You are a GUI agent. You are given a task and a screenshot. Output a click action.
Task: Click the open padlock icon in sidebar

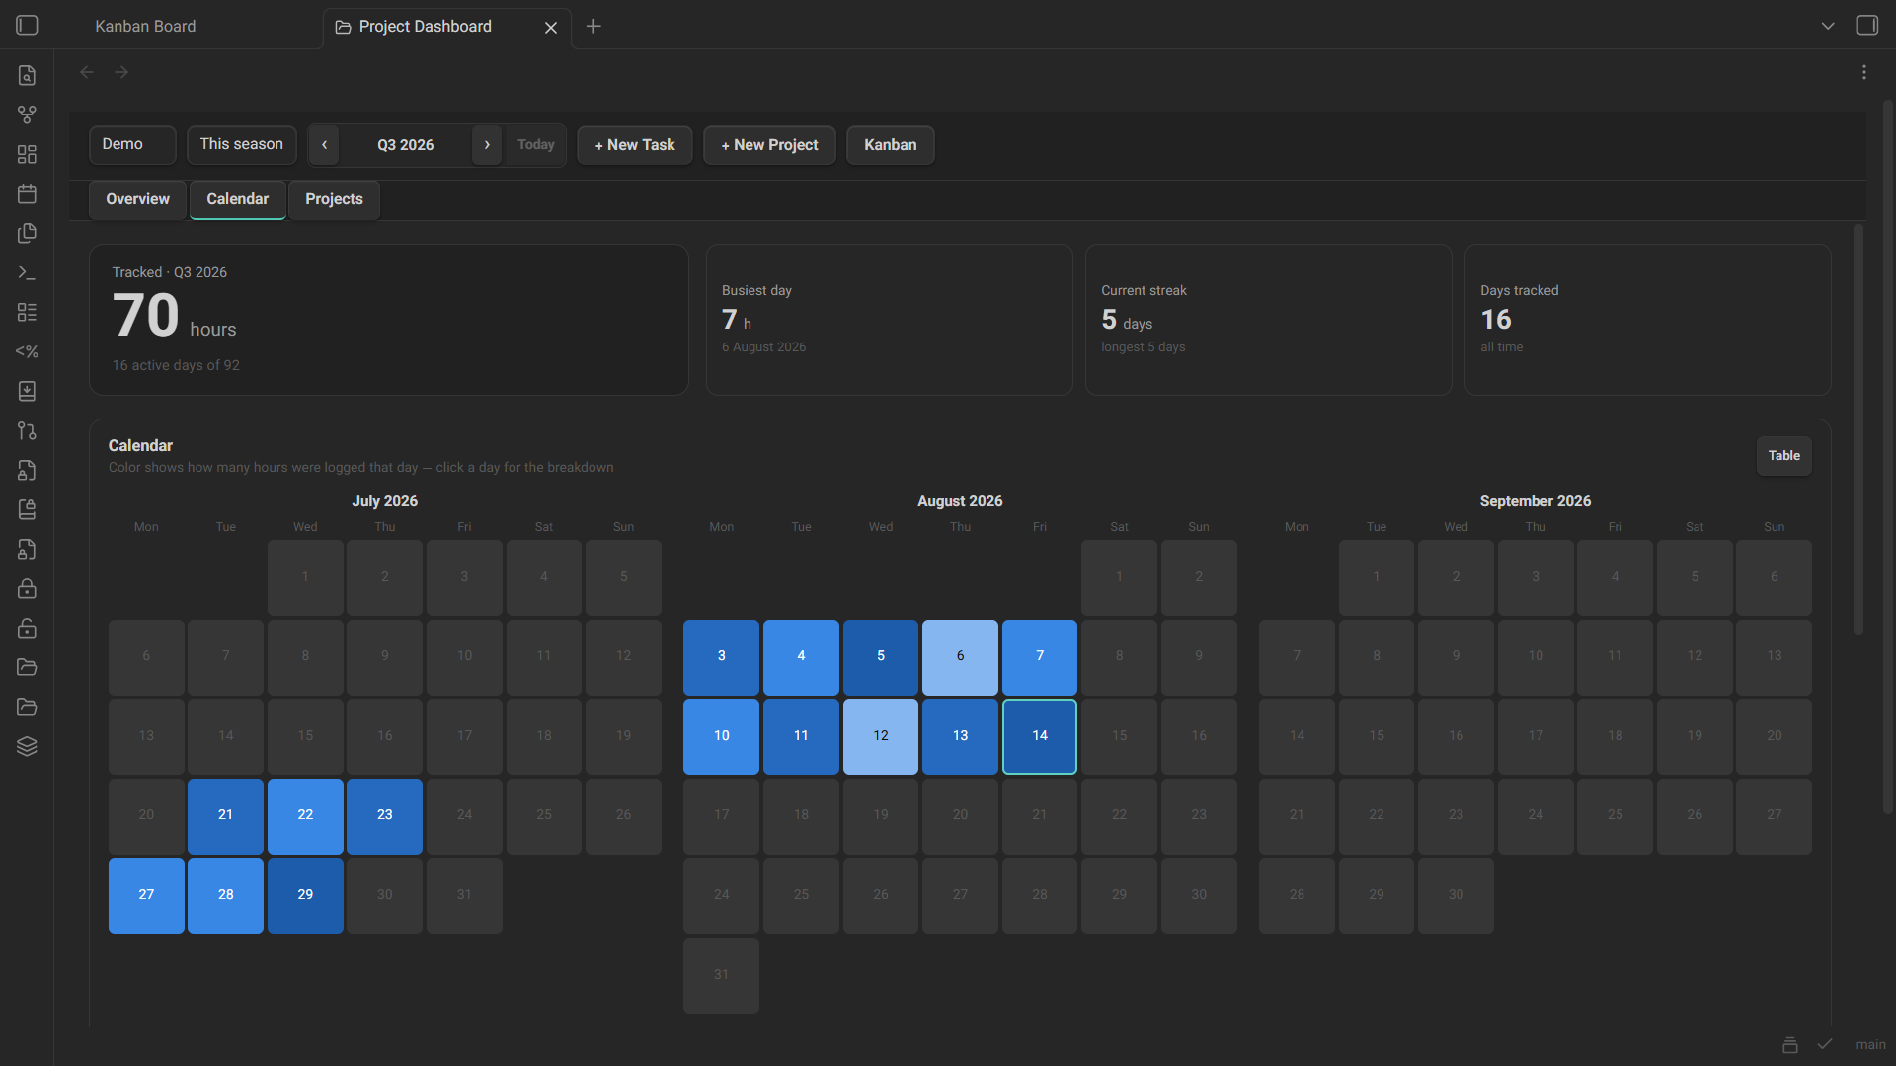pos(27,628)
